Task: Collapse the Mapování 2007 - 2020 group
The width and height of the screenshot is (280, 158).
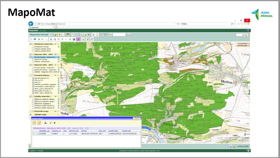Action: [x=33, y=54]
